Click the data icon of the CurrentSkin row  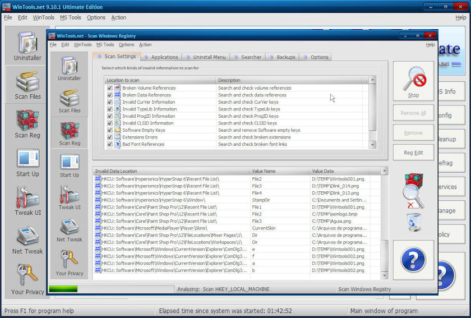(98, 228)
